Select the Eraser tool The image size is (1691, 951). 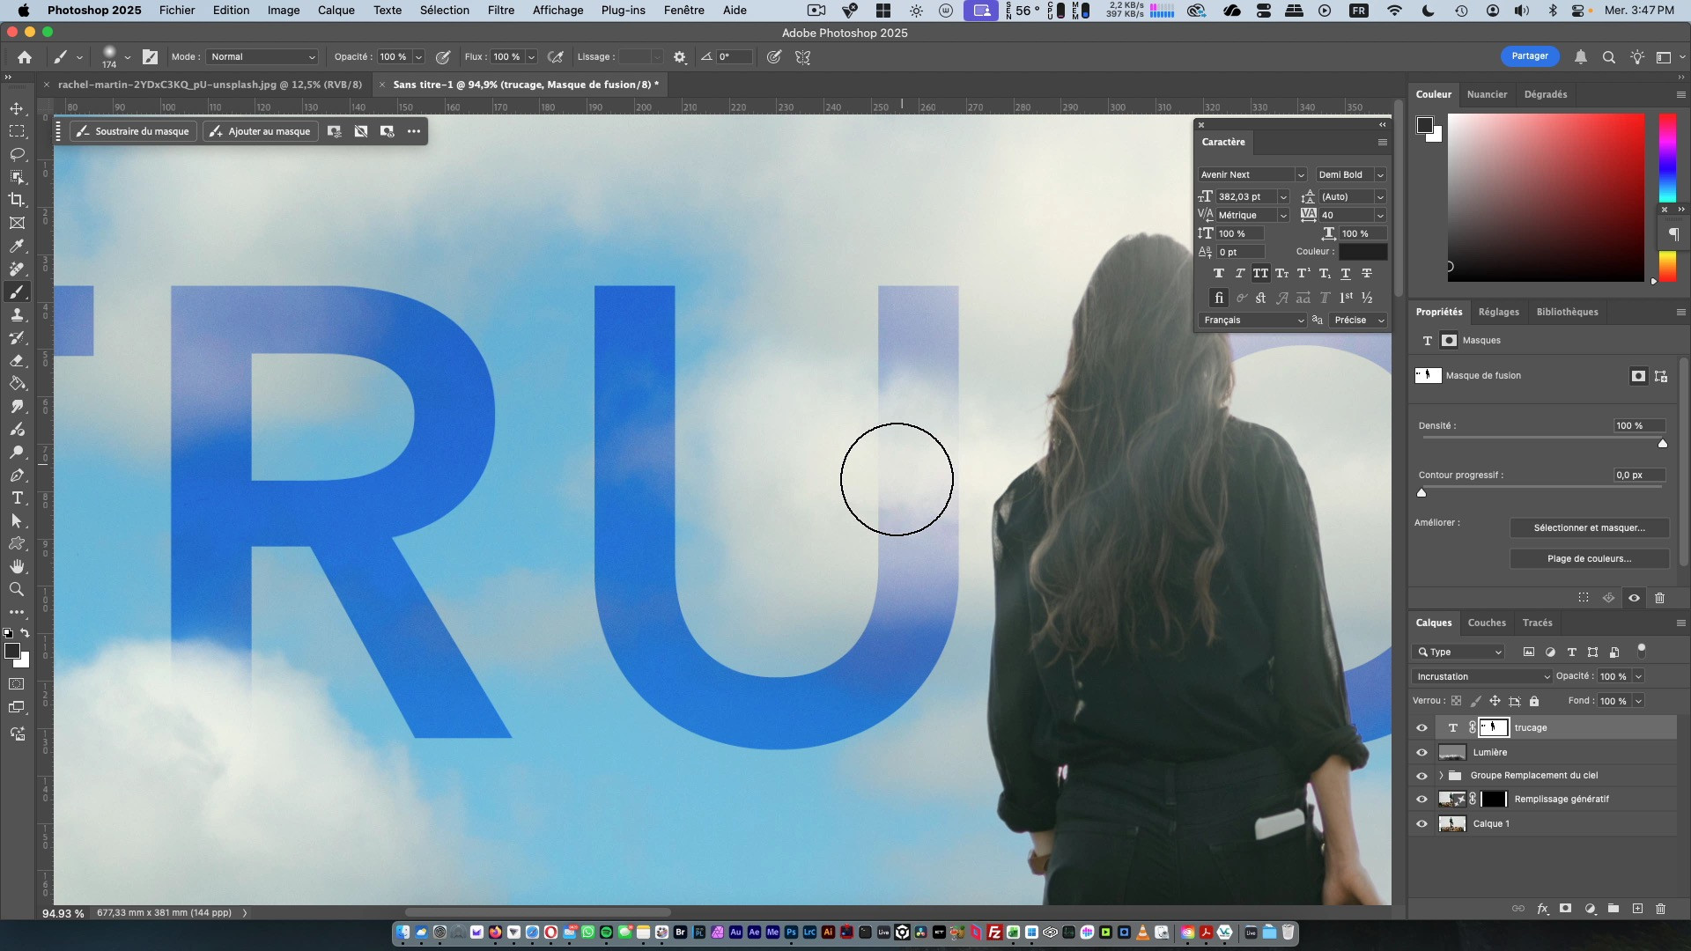[17, 361]
